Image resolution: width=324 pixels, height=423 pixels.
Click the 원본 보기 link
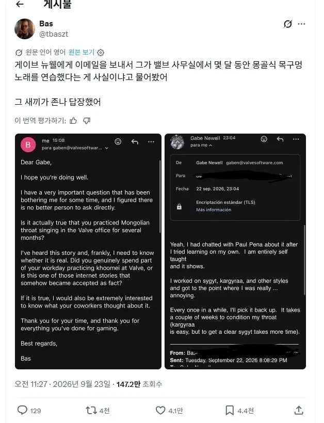tap(81, 52)
